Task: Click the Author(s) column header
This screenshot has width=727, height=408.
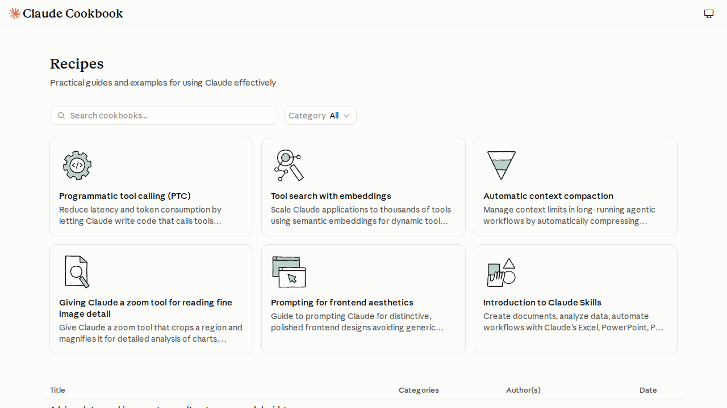Action: click(x=523, y=390)
